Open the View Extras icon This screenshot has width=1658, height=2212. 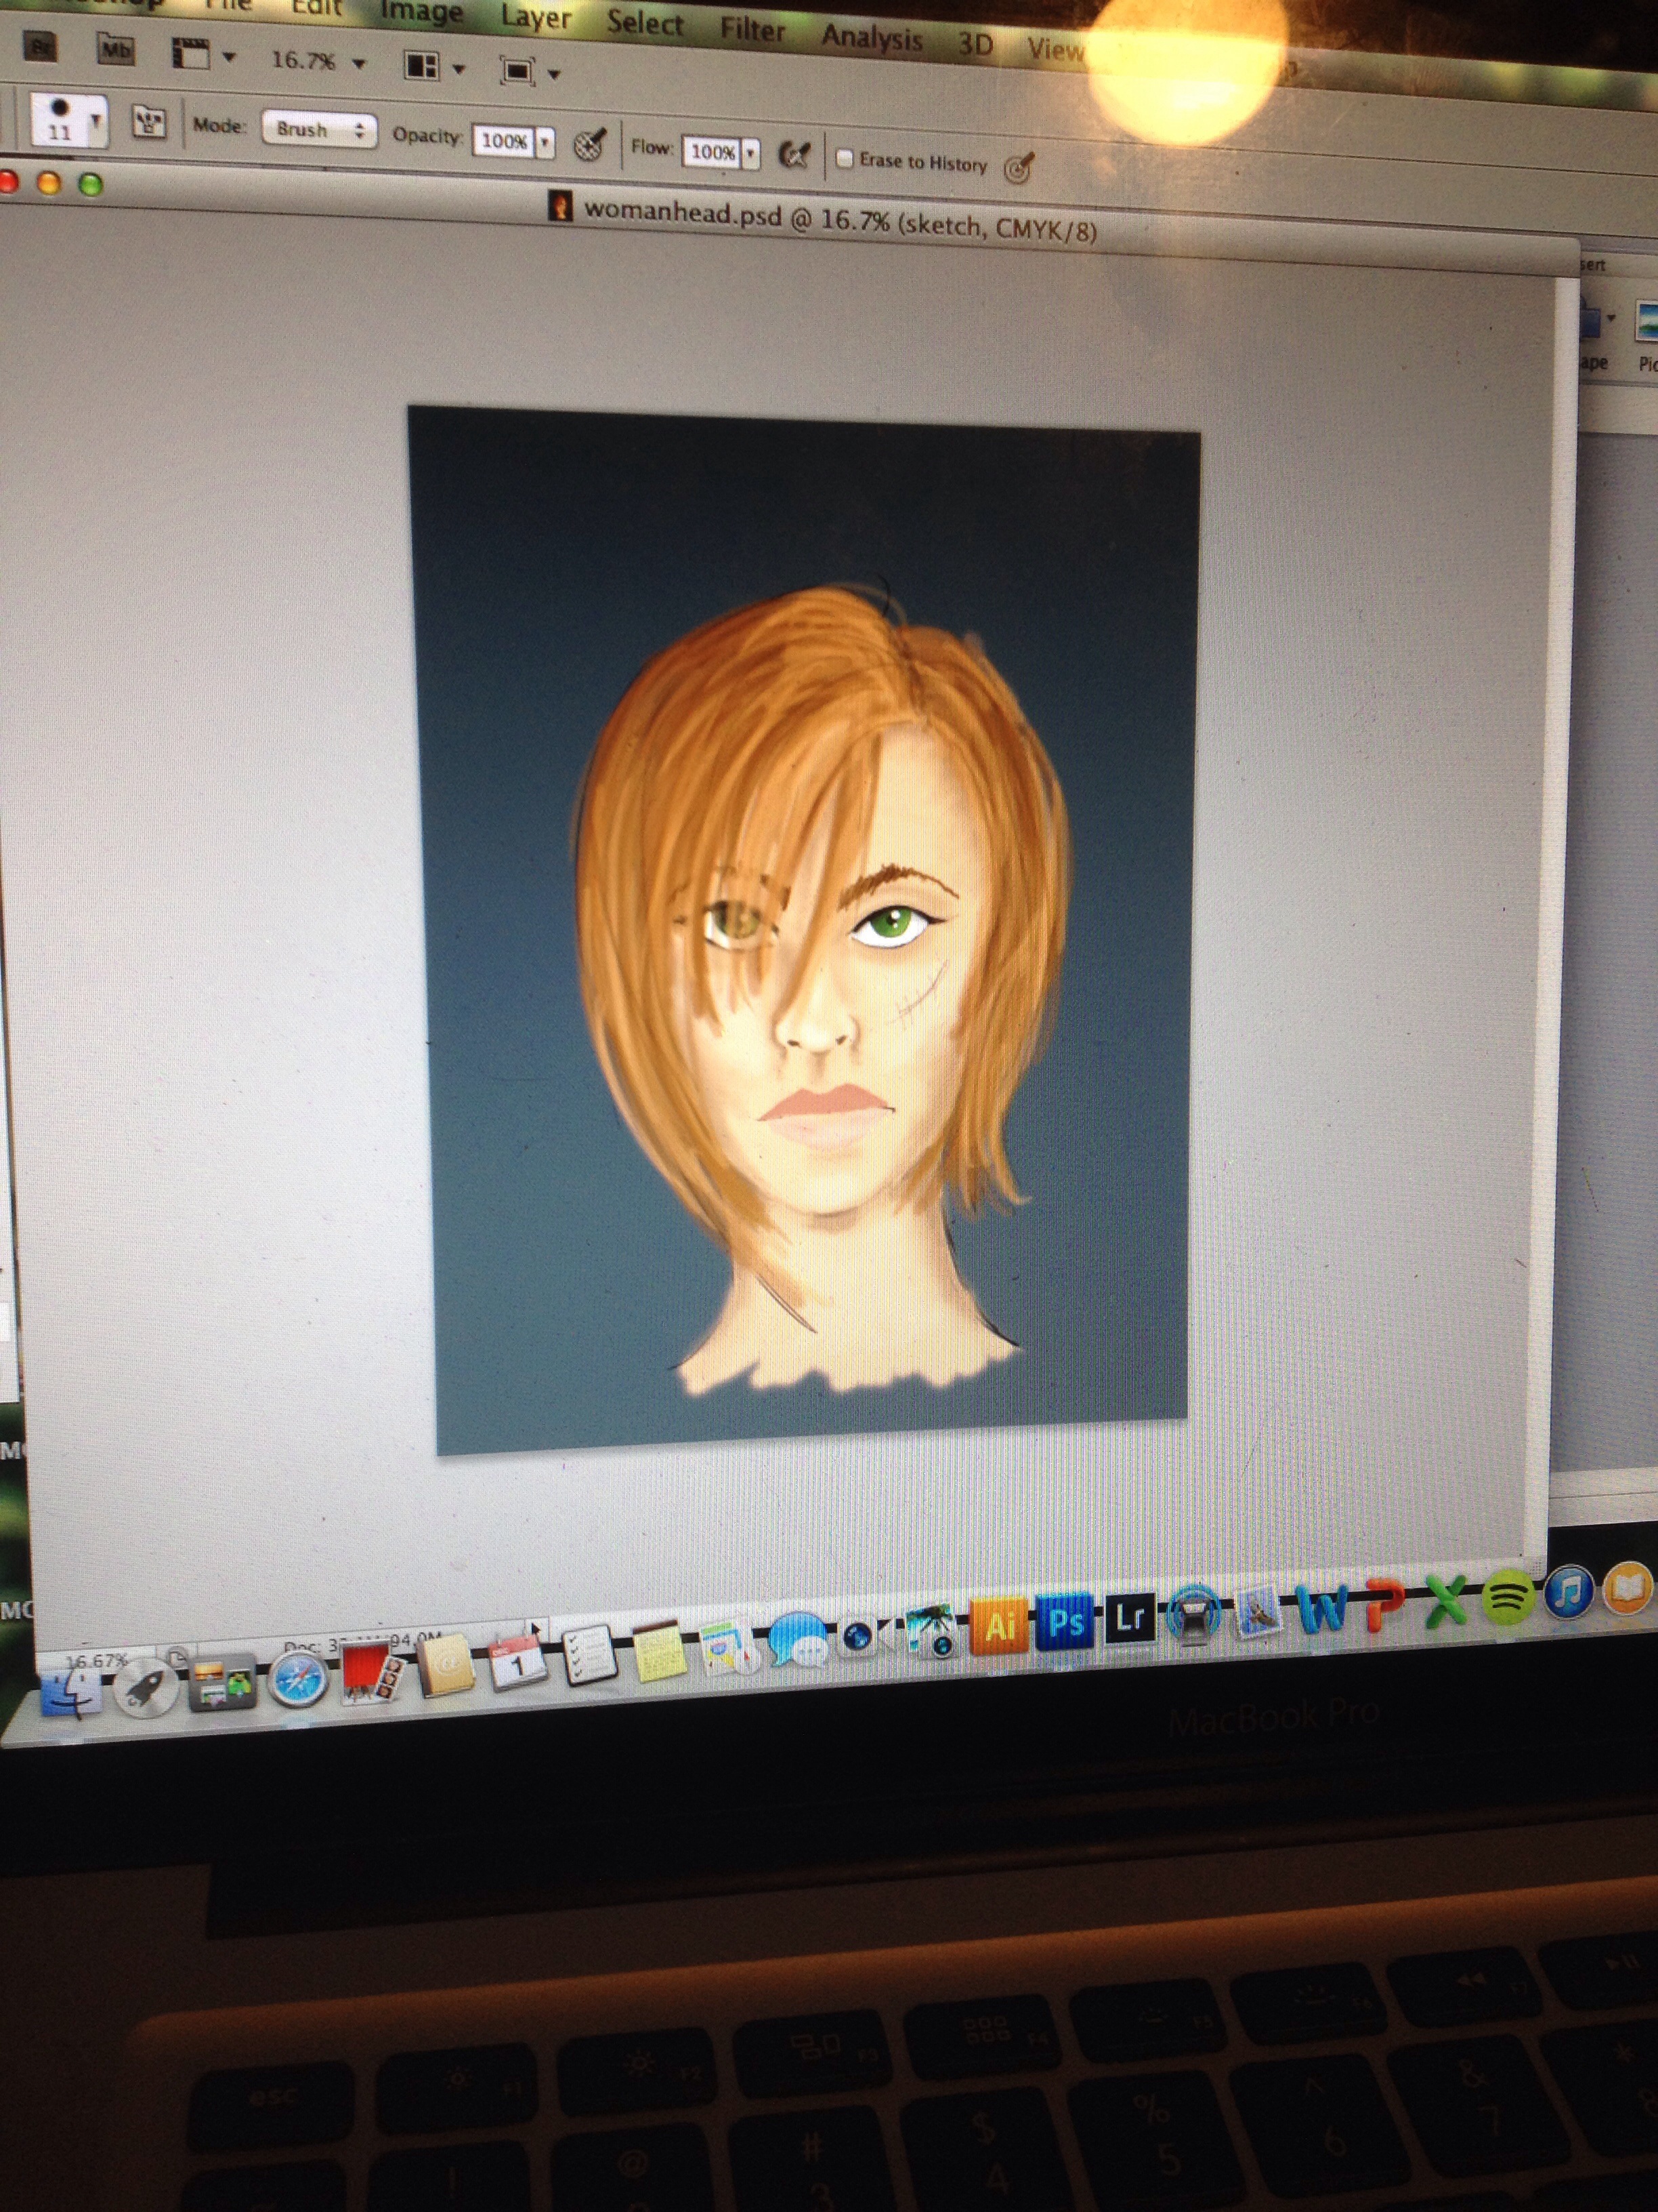[191, 54]
